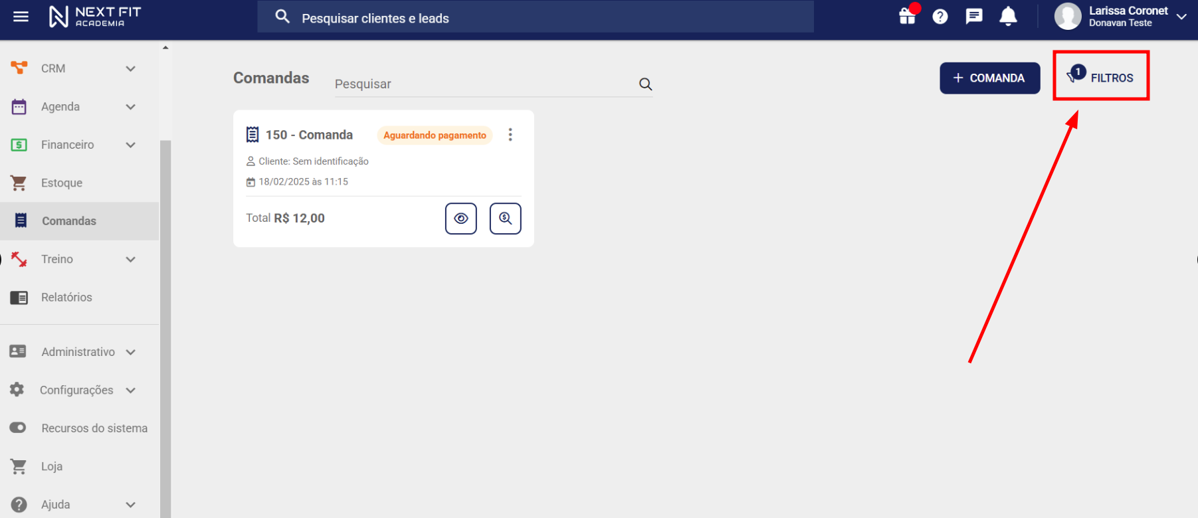Viewport: 1198px width, 518px height.
Task: Click the Comandas receipt icon in sidebar
Action: click(21, 220)
